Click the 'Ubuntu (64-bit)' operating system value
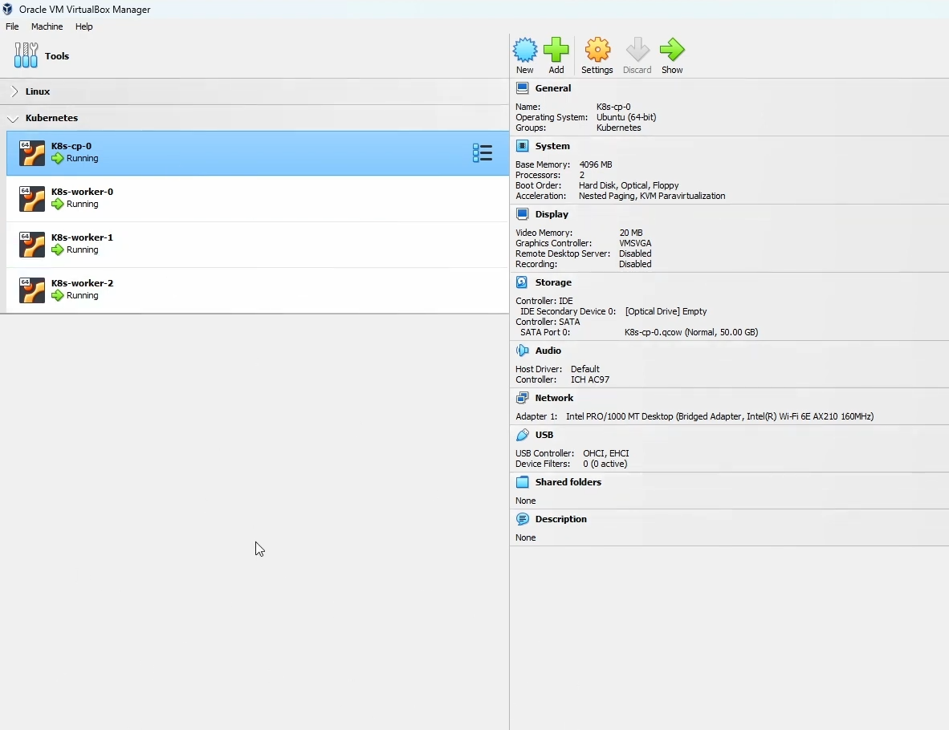The image size is (949, 730). (626, 117)
